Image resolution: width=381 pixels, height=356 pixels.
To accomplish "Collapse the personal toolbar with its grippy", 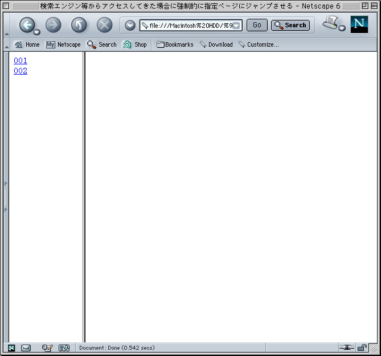I will (x=7, y=44).
